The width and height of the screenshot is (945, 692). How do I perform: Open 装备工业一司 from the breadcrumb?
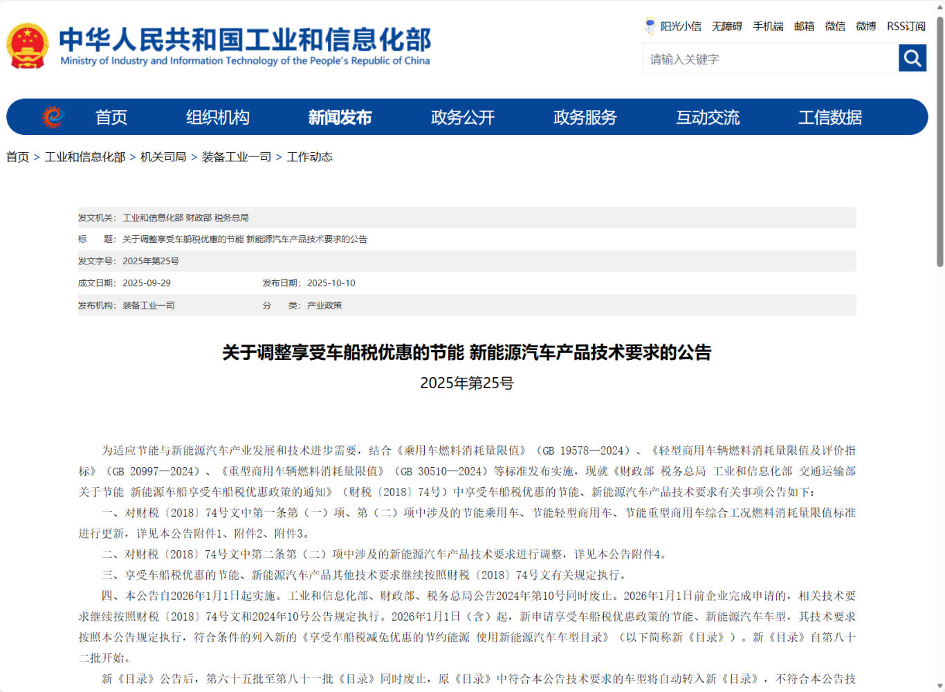235,157
